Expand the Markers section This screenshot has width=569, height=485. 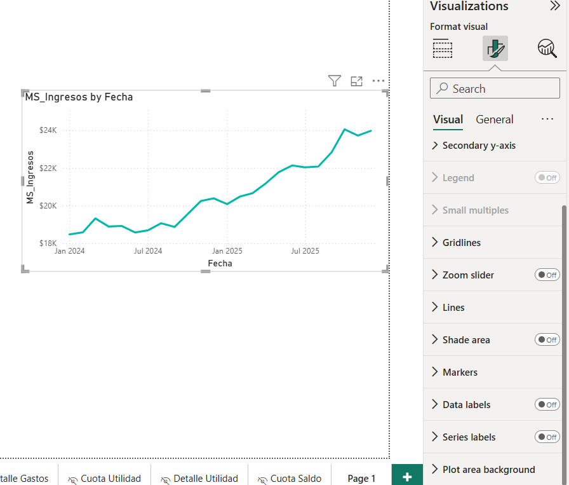click(x=460, y=372)
